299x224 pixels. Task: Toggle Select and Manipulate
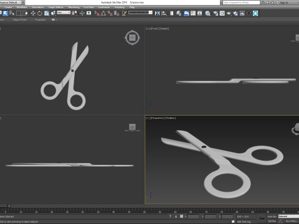point(82,14)
